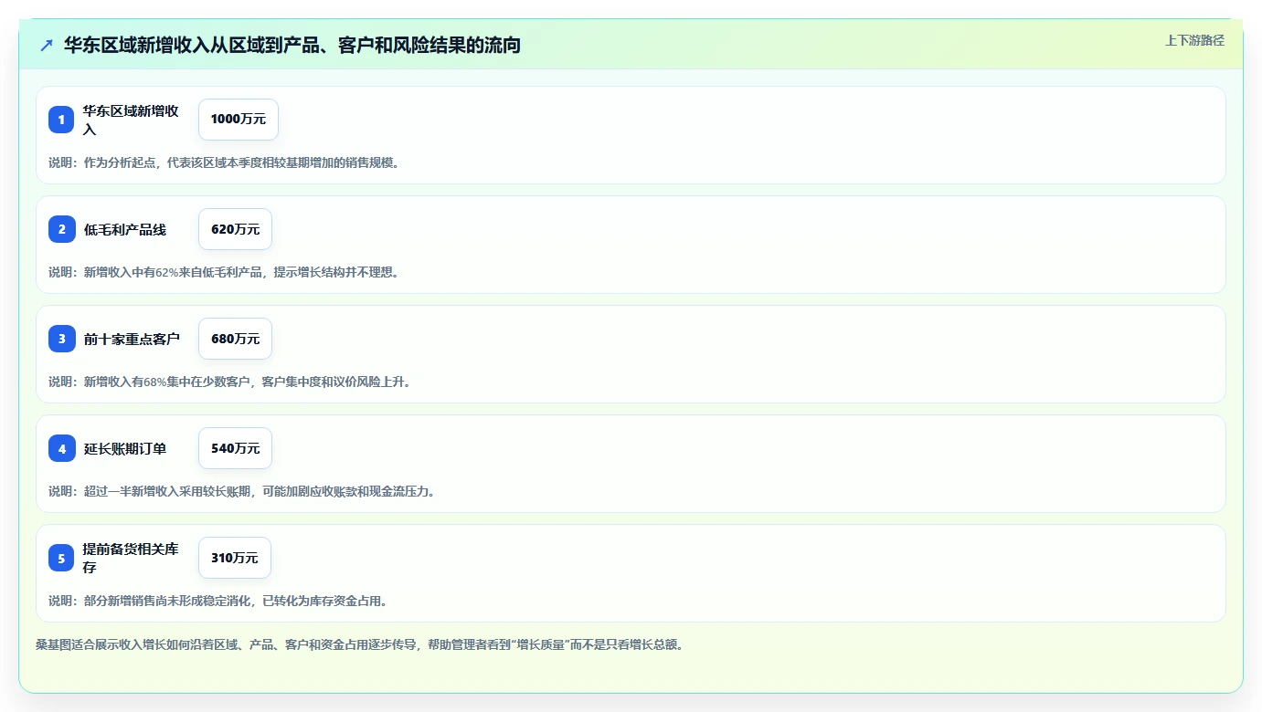Click the 前十家重点客户 card title
The height and width of the screenshot is (712, 1262).
132,339
